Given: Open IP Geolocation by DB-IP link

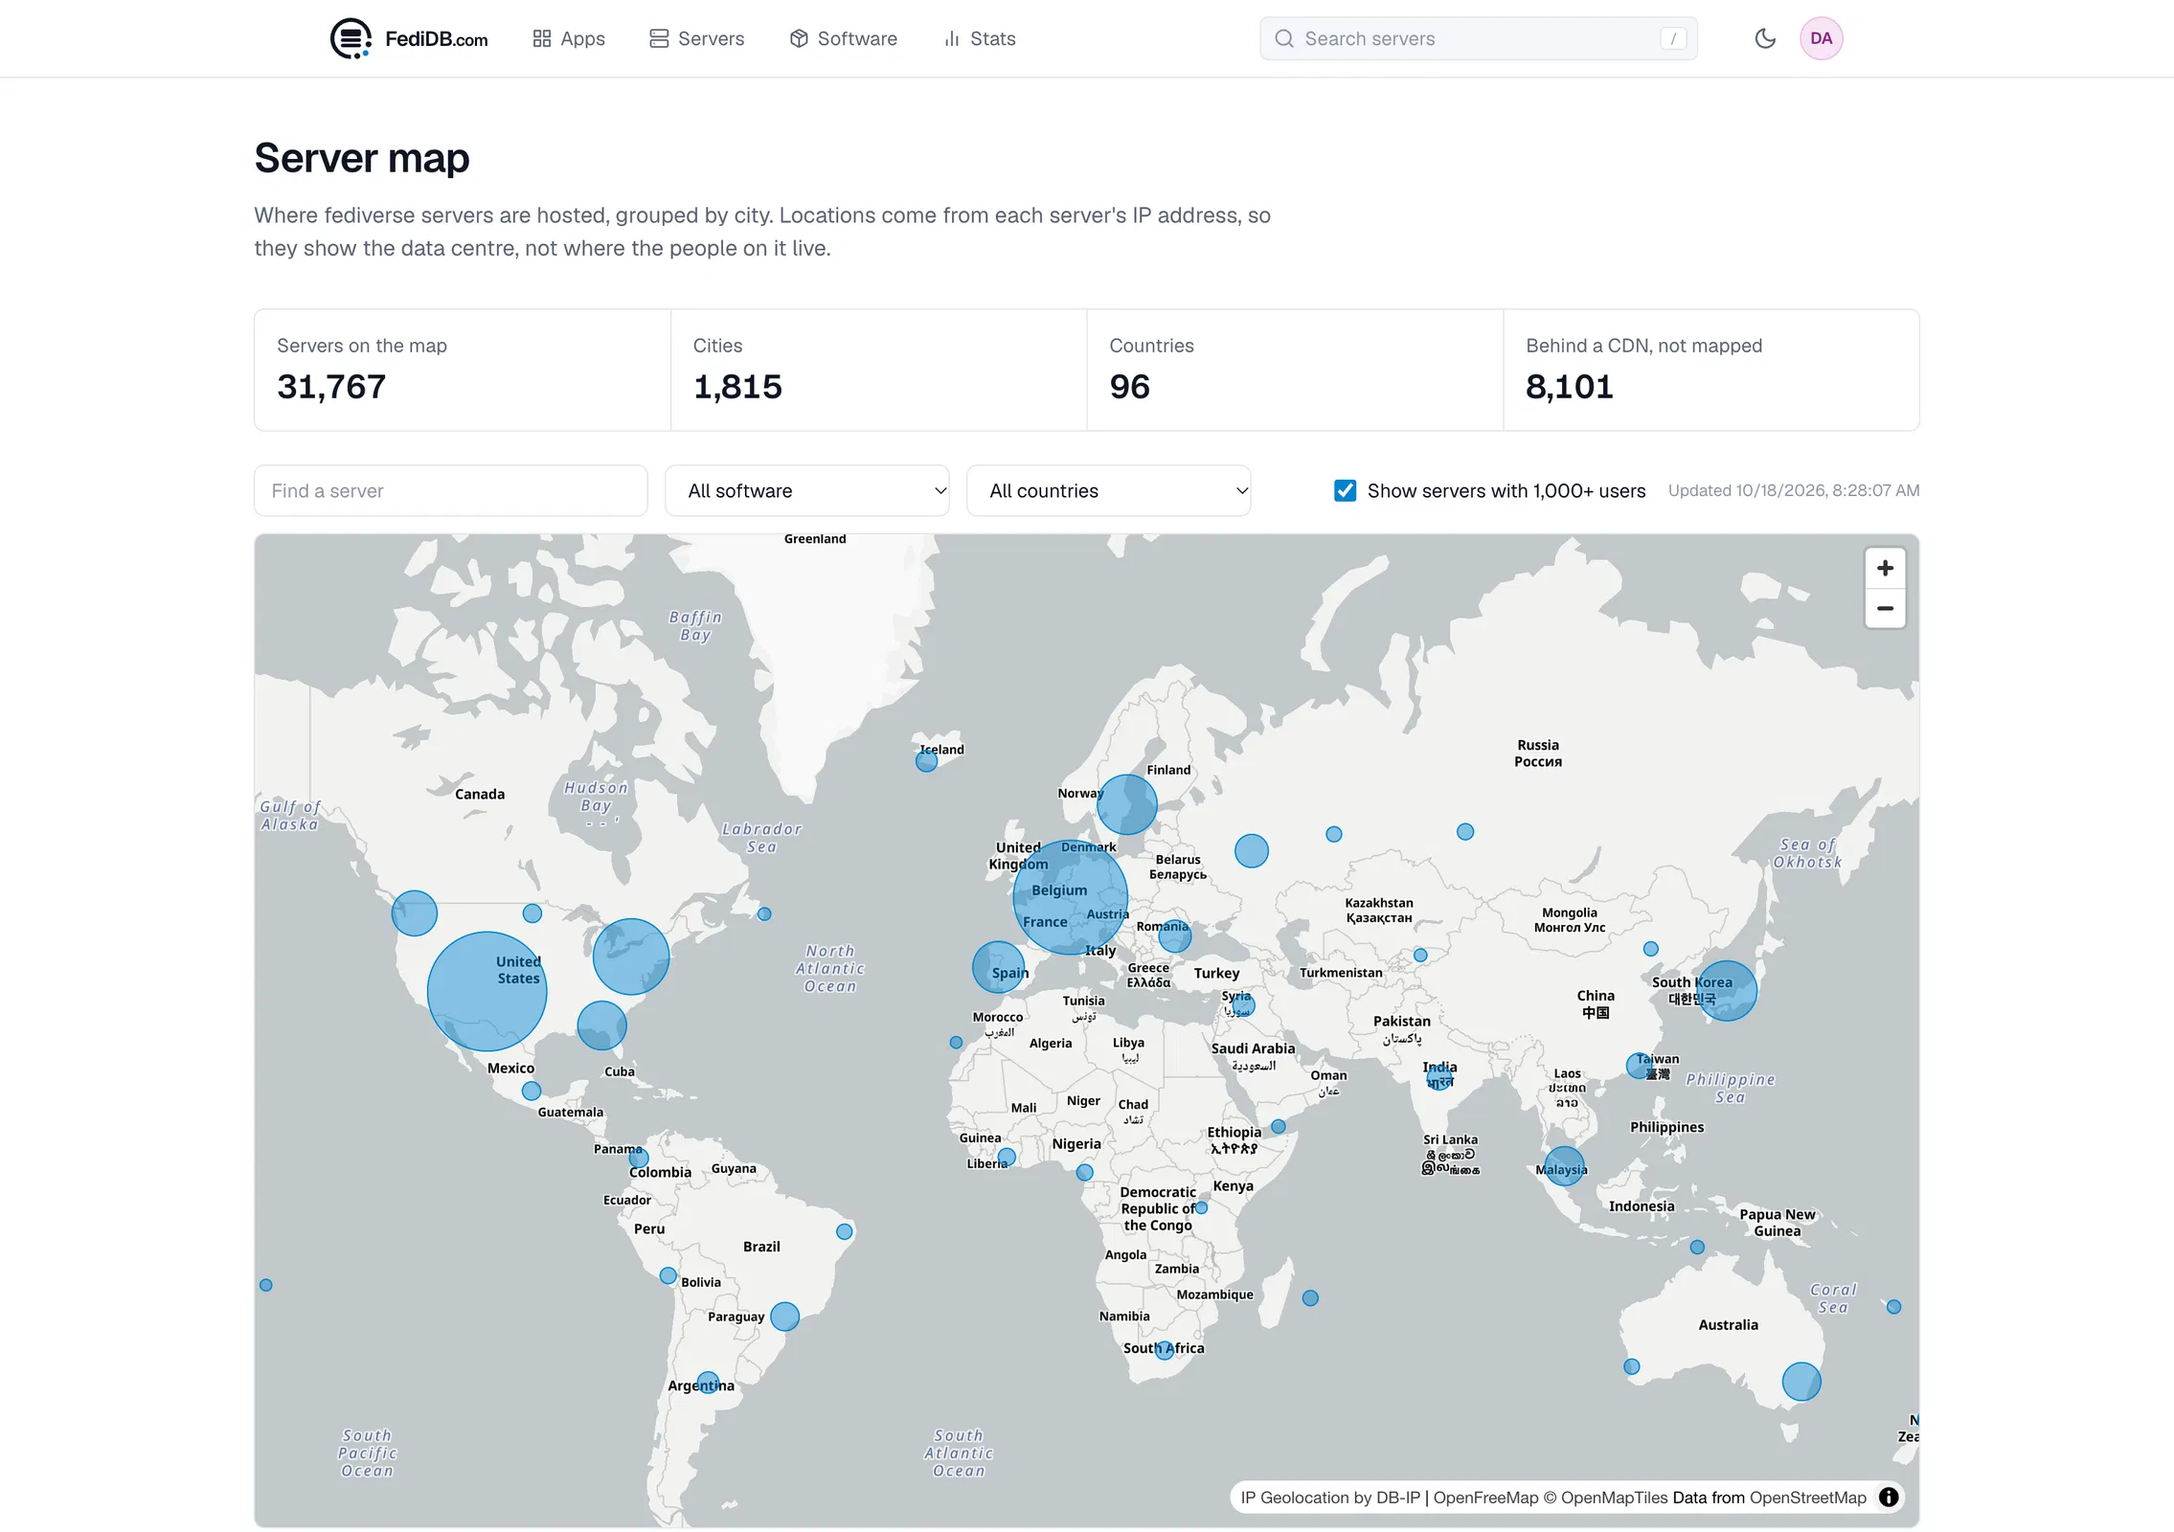Looking at the screenshot, I should (x=1330, y=1497).
